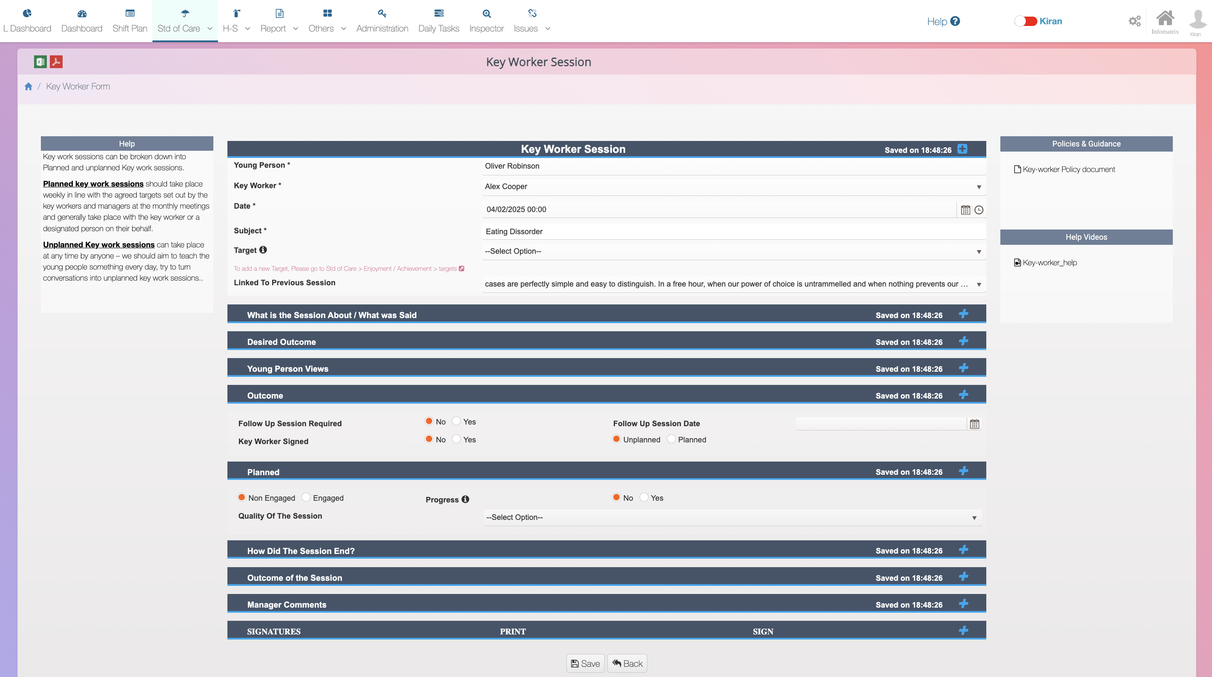
Task: Open Date field calendar picker
Action: 965,210
